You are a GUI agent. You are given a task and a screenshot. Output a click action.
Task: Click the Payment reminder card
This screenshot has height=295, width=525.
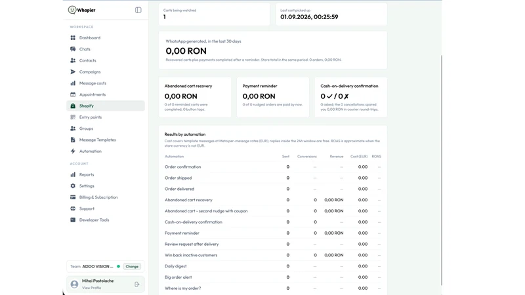click(x=273, y=97)
